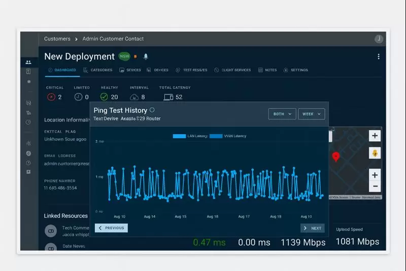The width and height of the screenshot is (406, 271).
Task: Go to Customers breadcrumb link
Action: pyautogui.click(x=57, y=39)
